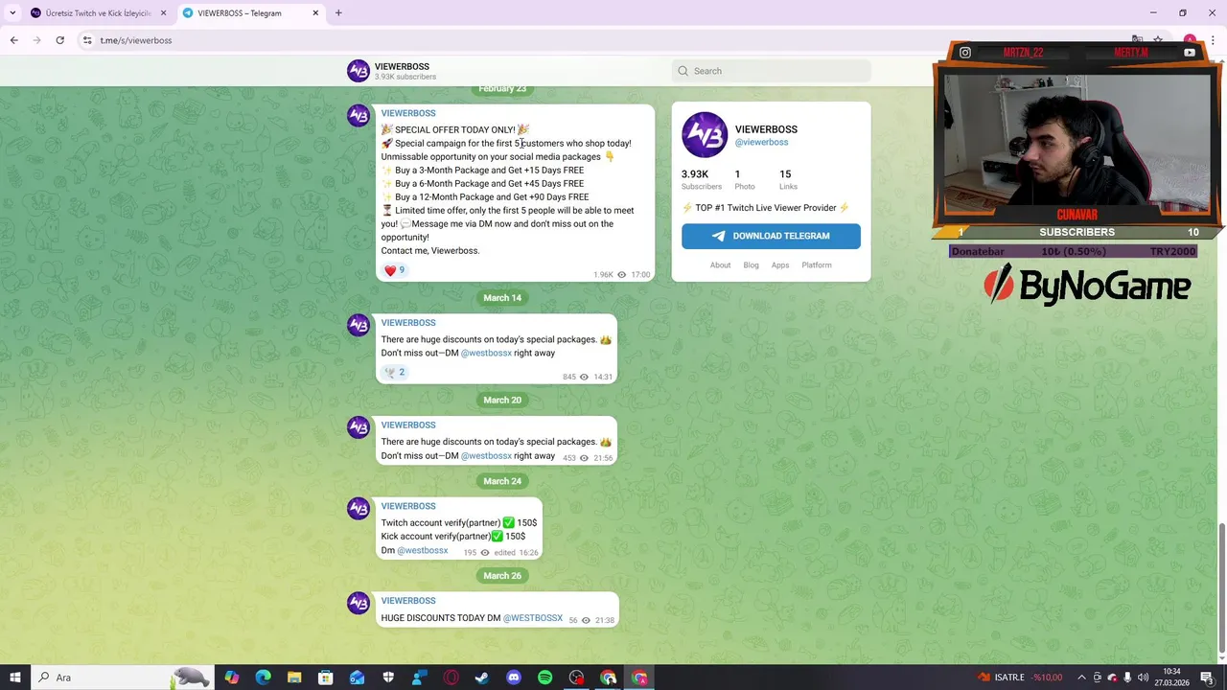The image size is (1227, 690).
Task: Click the heart reaction with 9 likes
Action: click(394, 270)
